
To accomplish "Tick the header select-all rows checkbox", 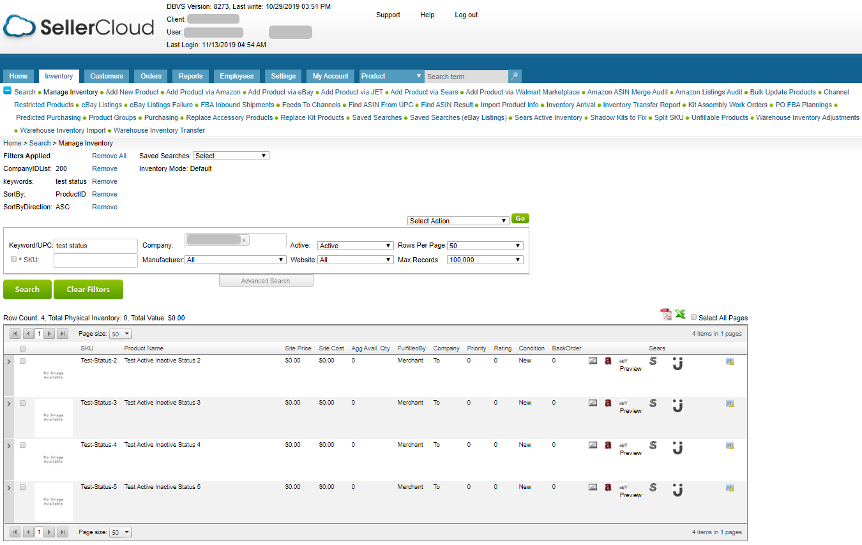I will (23, 349).
